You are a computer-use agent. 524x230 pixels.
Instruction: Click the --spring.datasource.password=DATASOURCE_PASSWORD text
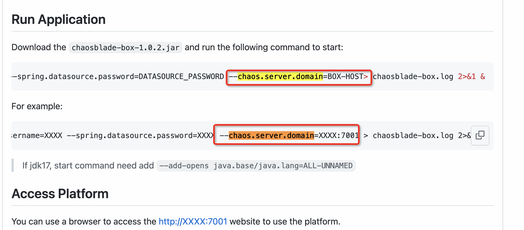tap(118, 76)
